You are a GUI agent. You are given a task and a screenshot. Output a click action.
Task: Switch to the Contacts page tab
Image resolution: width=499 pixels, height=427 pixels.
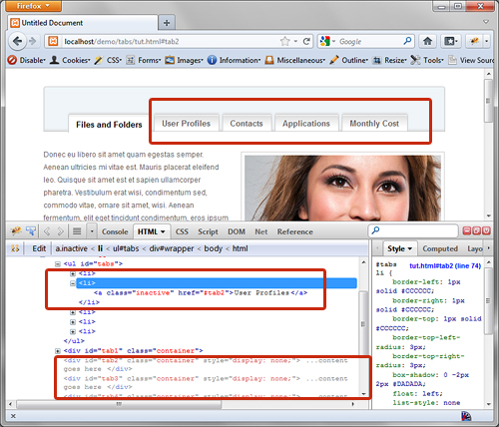pos(247,124)
